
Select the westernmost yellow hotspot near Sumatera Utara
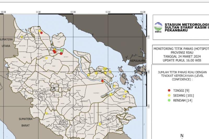[22, 37]
